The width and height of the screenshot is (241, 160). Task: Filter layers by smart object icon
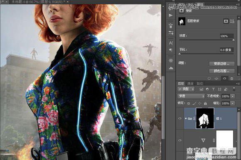pos(226,89)
